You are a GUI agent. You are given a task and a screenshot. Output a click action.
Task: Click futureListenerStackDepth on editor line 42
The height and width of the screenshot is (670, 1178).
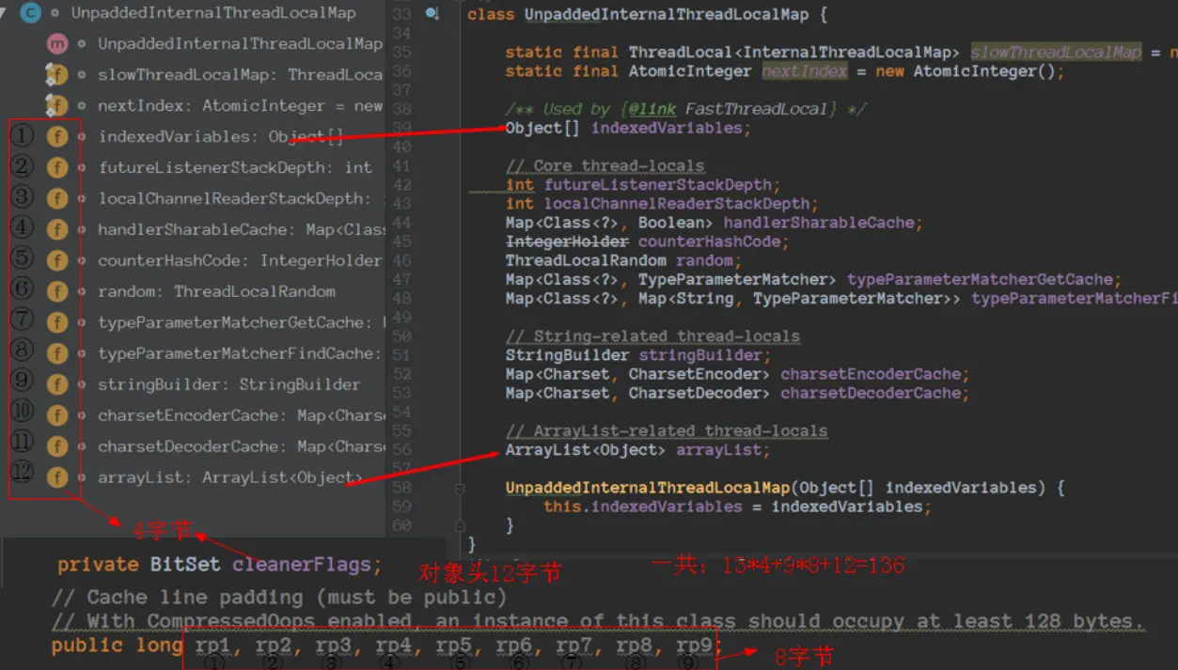[x=658, y=185]
